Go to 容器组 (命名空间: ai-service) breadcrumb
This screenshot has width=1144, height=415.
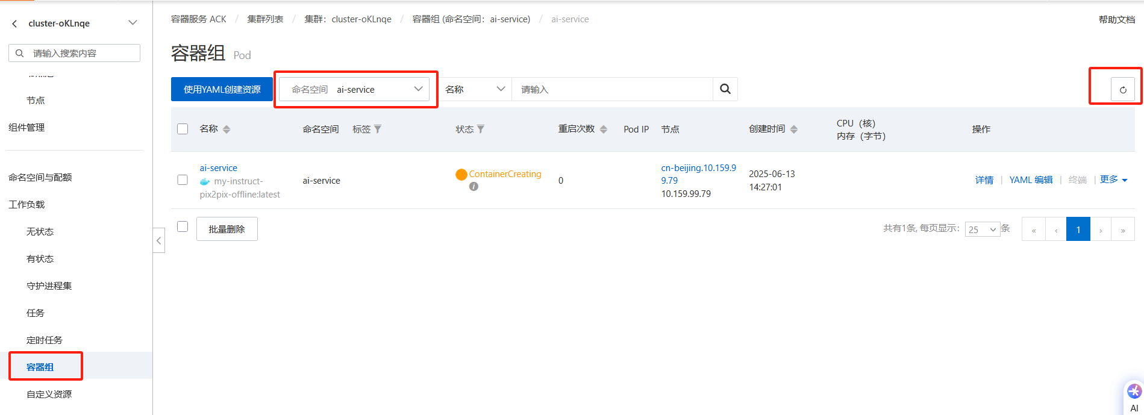pos(471,19)
